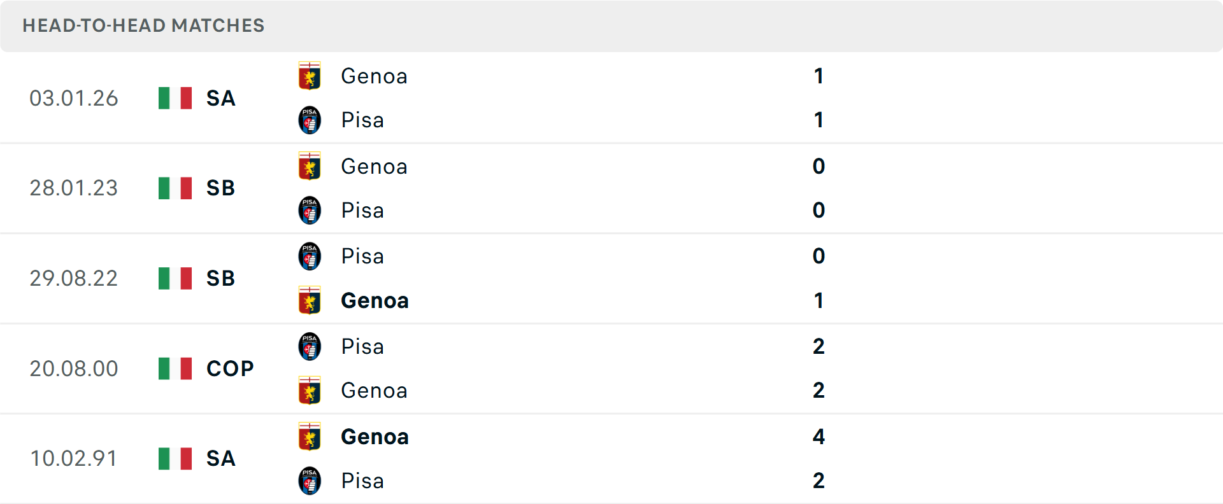Select the Genoa crest from the 29.08.22 match
This screenshot has height=504, width=1223.
pos(310,301)
